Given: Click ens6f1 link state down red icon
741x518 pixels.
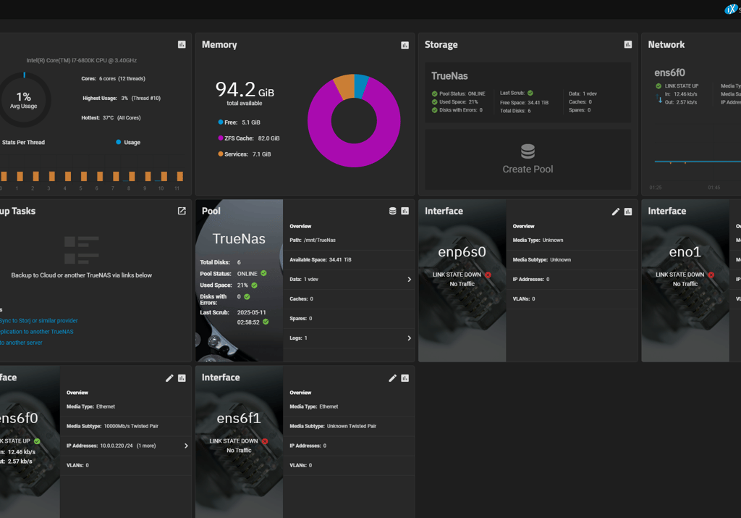Looking at the screenshot, I should 265,441.
